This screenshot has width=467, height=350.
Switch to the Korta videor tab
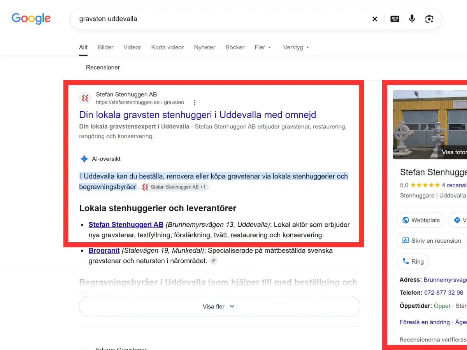click(x=167, y=47)
